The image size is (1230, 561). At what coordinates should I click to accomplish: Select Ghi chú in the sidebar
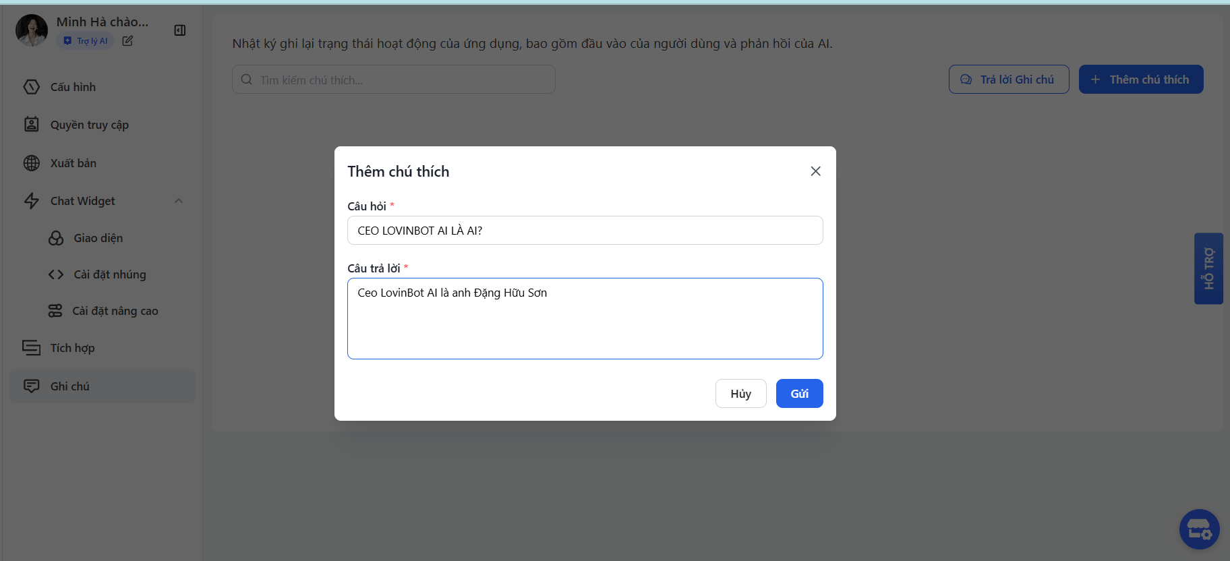pyautogui.click(x=70, y=386)
